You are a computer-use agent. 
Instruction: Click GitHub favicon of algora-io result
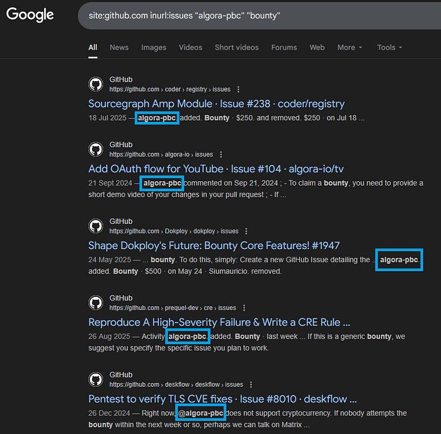click(x=96, y=149)
